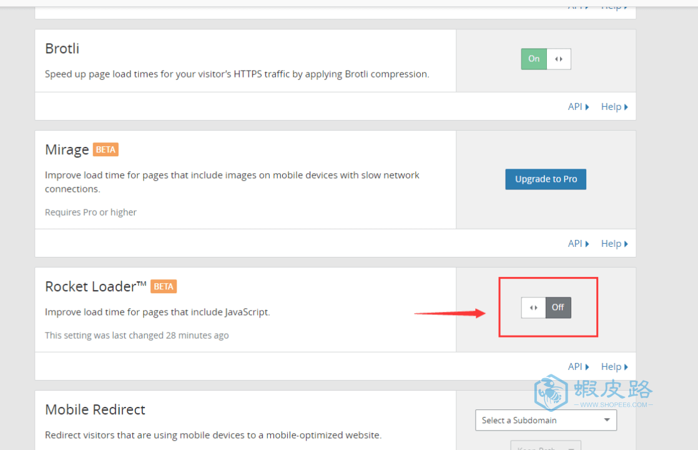The width and height of the screenshot is (698, 450).
Task: Click 'Improve load time for pages that include JavaScript.'
Action: point(157,312)
